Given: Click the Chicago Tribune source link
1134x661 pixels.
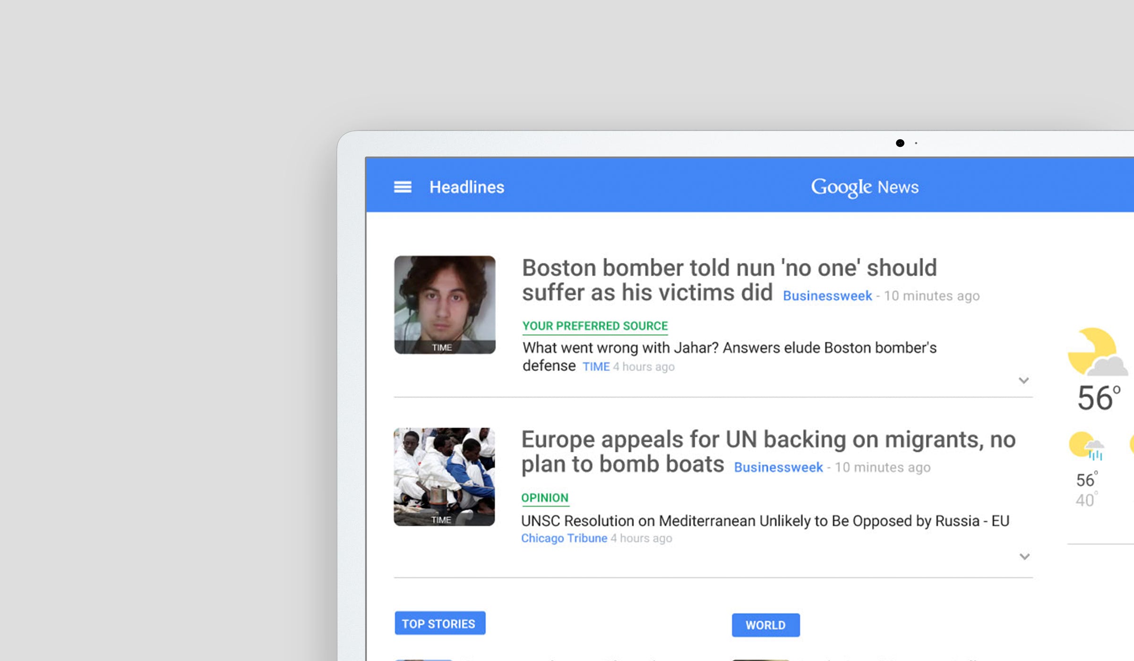Looking at the screenshot, I should [x=564, y=538].
